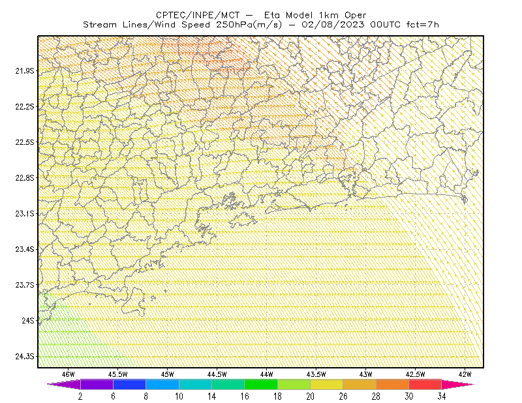The height and width of the screenshot is (403, 522).
Task: Select the gold 26–28 color band
Action: (360, 384)
